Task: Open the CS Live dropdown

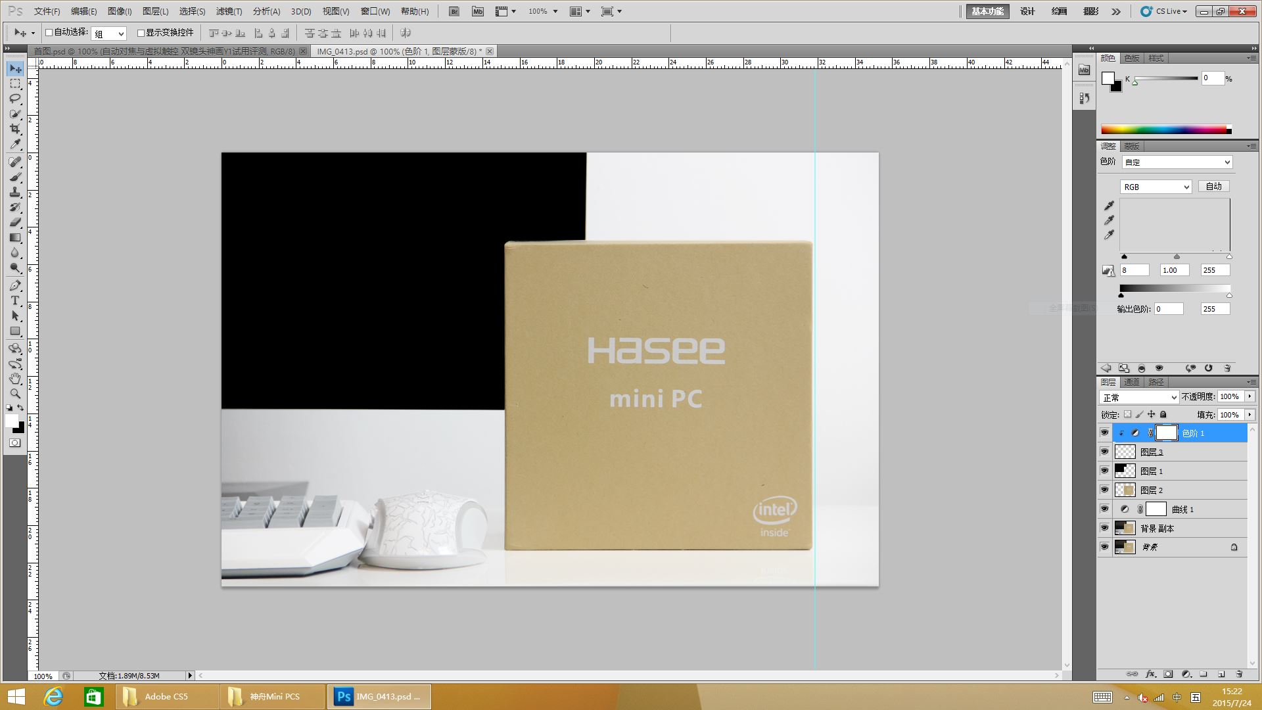Action: point(1164,11)
